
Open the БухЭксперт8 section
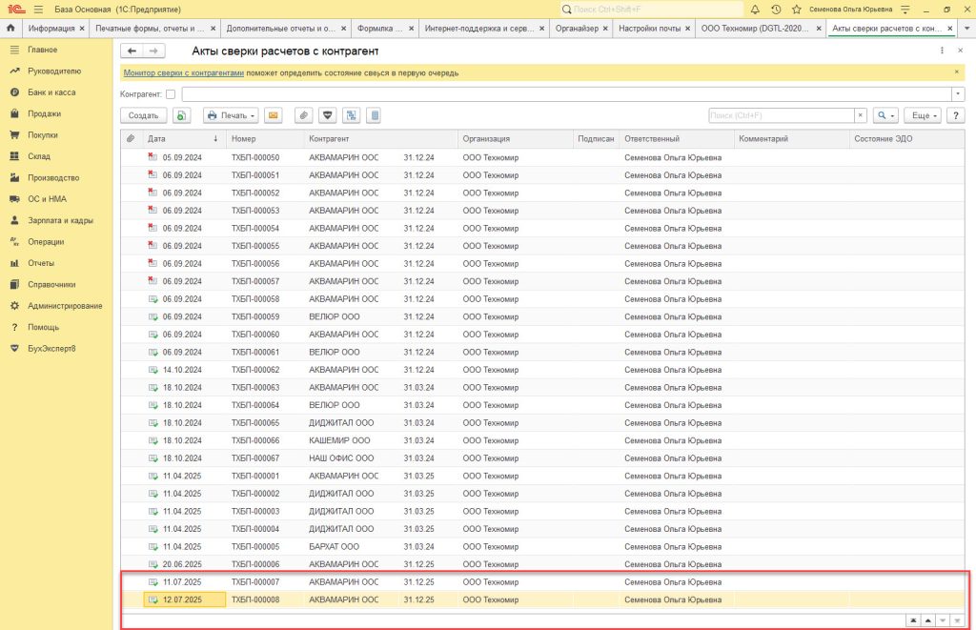tap(51, 349)
